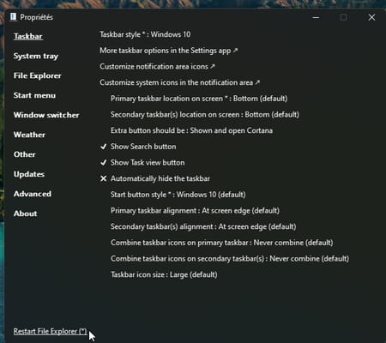Open Primary taskbar location on screen options
This screenshot has width=386, height=343.
pos(199,99)
